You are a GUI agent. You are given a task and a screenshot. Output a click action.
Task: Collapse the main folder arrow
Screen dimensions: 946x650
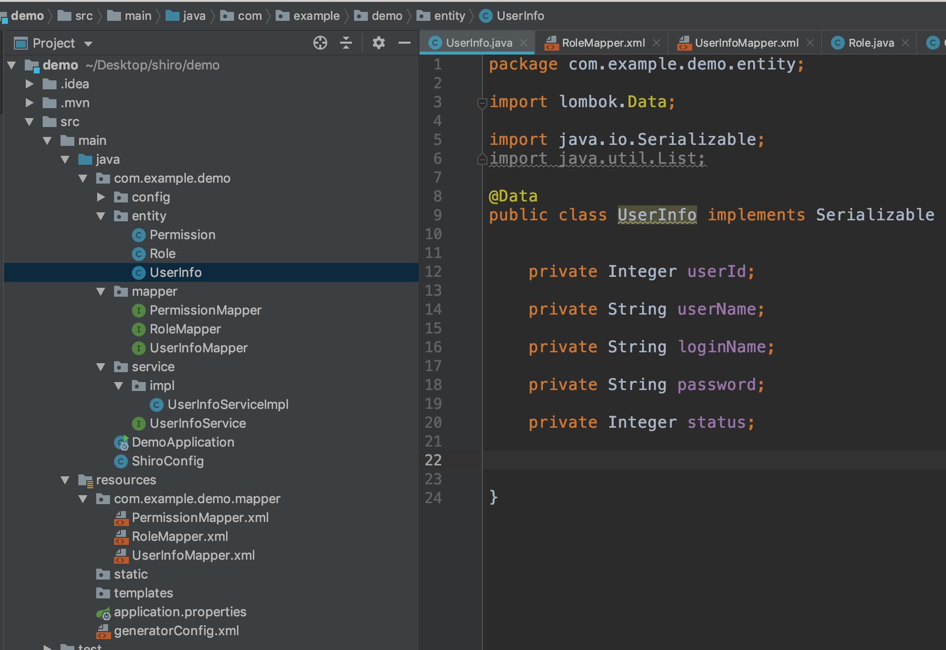tap(48, 140)
